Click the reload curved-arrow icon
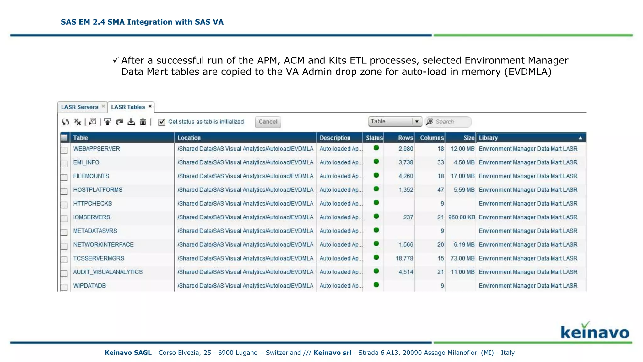Image resolution: width=643 pixels, height=362 pixels. 119,122
